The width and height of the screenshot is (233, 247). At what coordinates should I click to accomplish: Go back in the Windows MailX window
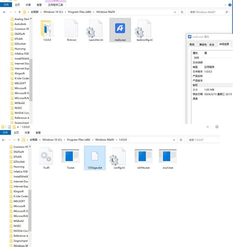(4, 12)
